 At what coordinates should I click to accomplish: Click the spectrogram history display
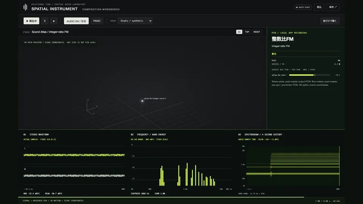(x=293, y=166)
